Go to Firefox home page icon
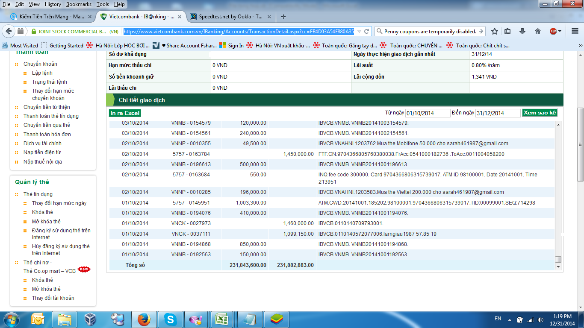This screenshot has width=584, height=328. (538, 31)
